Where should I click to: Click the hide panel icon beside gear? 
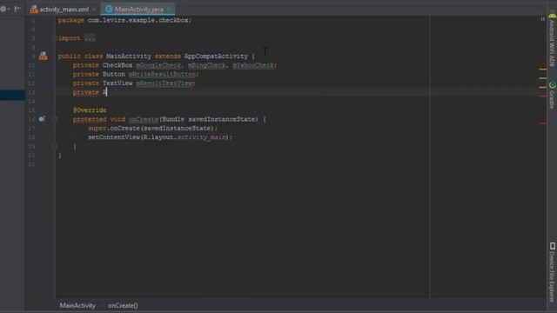pos(17,9)
